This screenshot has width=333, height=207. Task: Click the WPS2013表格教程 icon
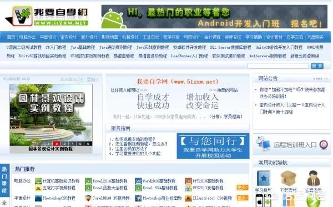tap(188, 188)
